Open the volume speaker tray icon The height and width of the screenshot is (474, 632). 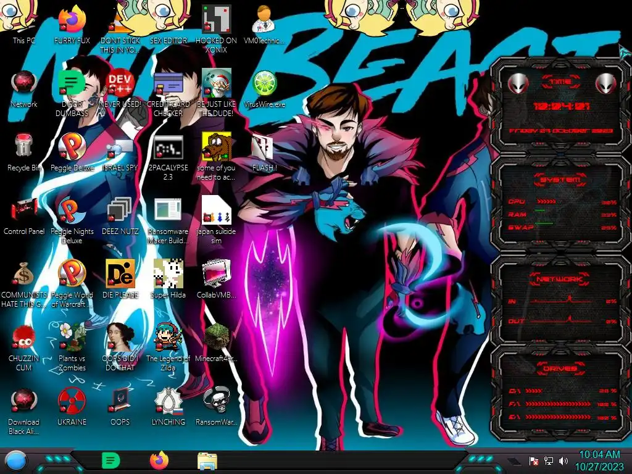[563, 460]
